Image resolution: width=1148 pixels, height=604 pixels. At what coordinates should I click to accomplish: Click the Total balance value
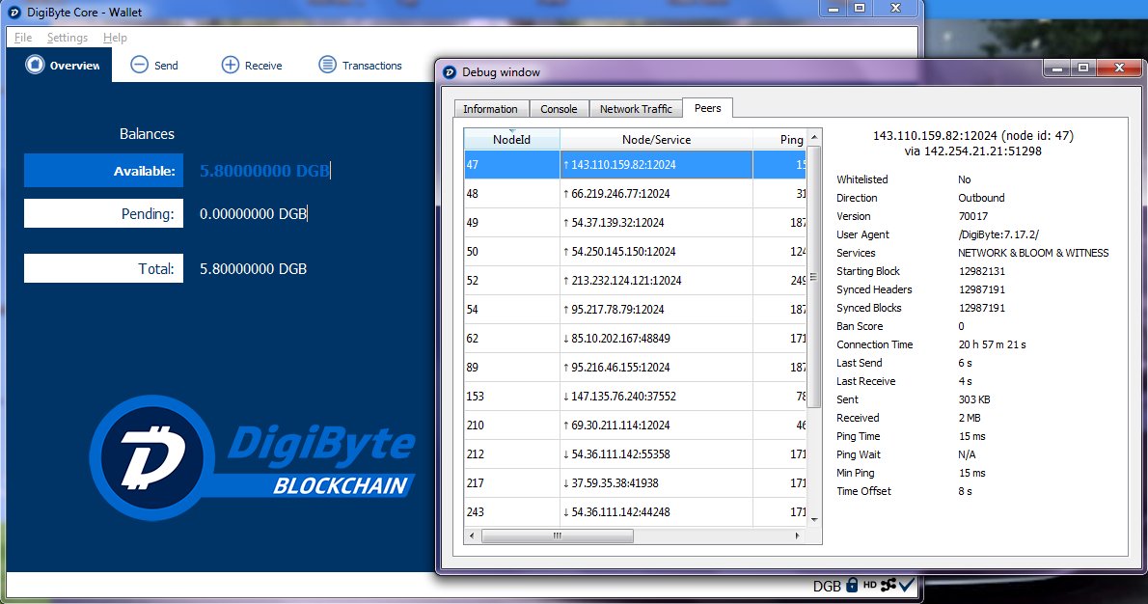(254, 268)
